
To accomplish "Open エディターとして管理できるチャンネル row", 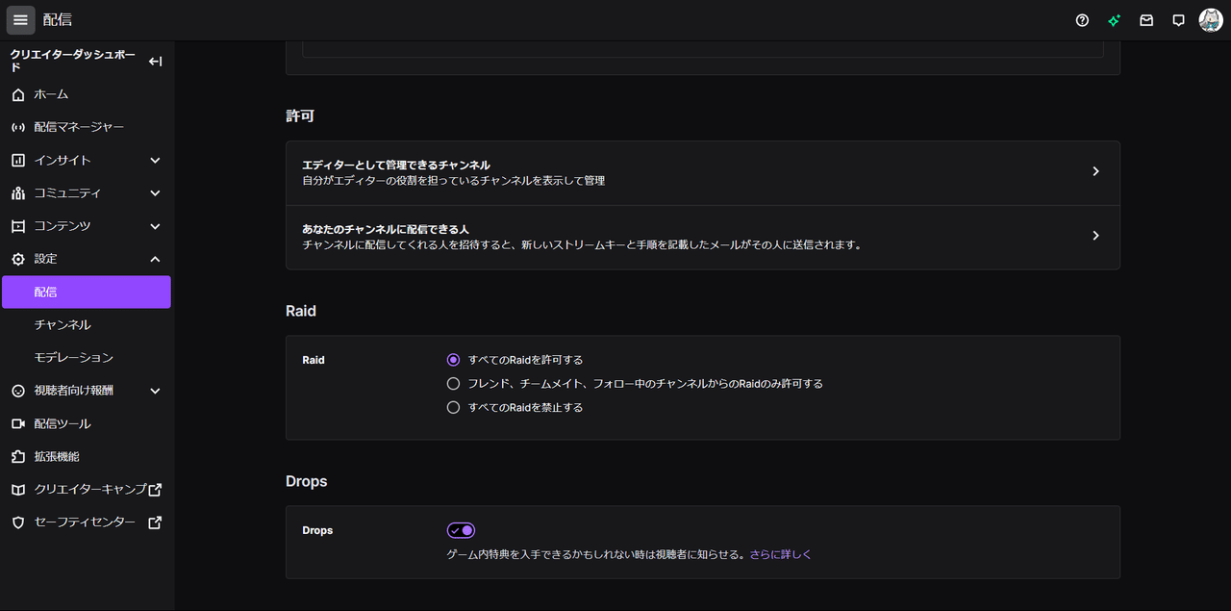I will [702, 172].
